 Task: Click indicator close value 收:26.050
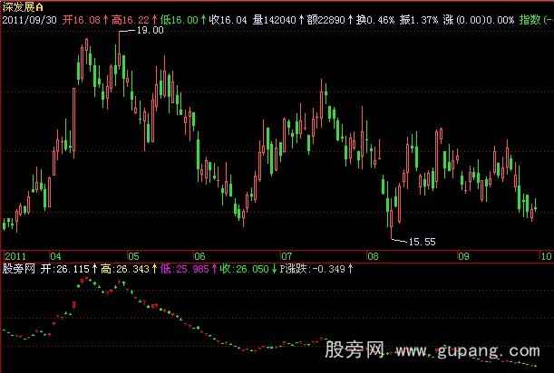tap(244, 269)
